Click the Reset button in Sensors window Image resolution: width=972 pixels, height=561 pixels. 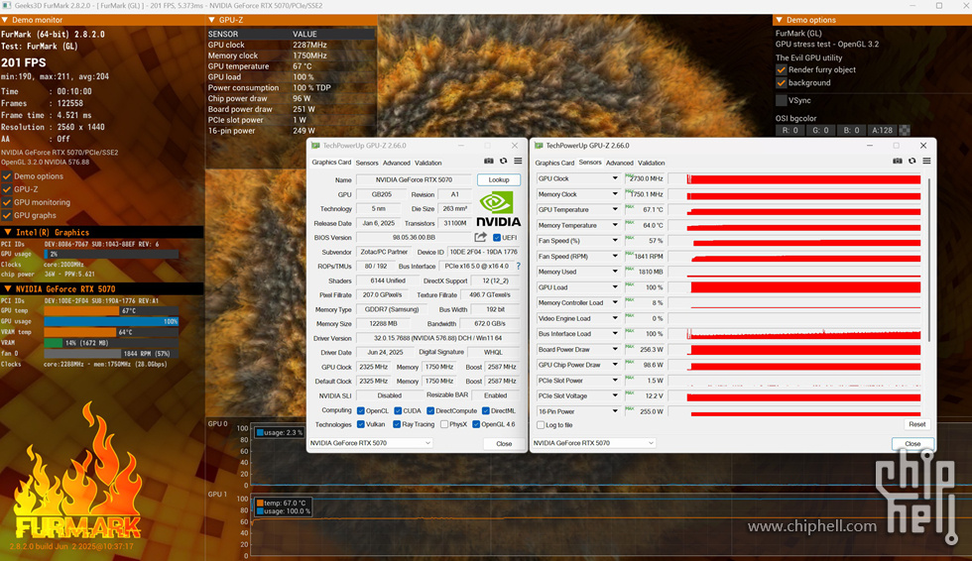coord(916,424)
